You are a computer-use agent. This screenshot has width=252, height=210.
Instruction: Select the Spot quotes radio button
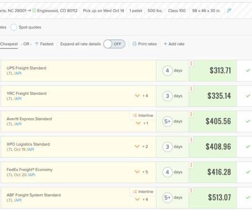13,27
